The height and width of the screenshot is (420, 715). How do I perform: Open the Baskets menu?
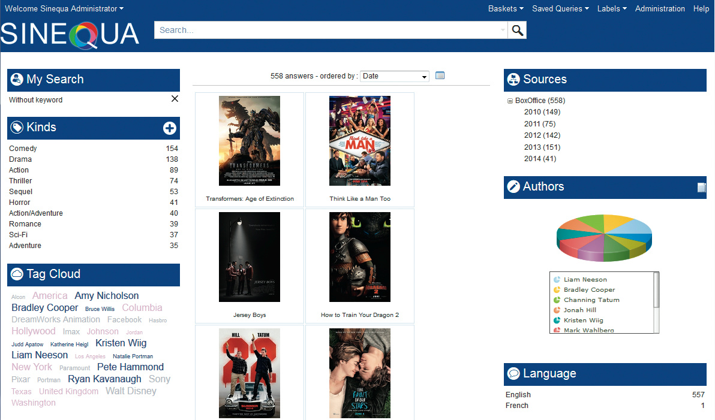[x=505, y=9]
